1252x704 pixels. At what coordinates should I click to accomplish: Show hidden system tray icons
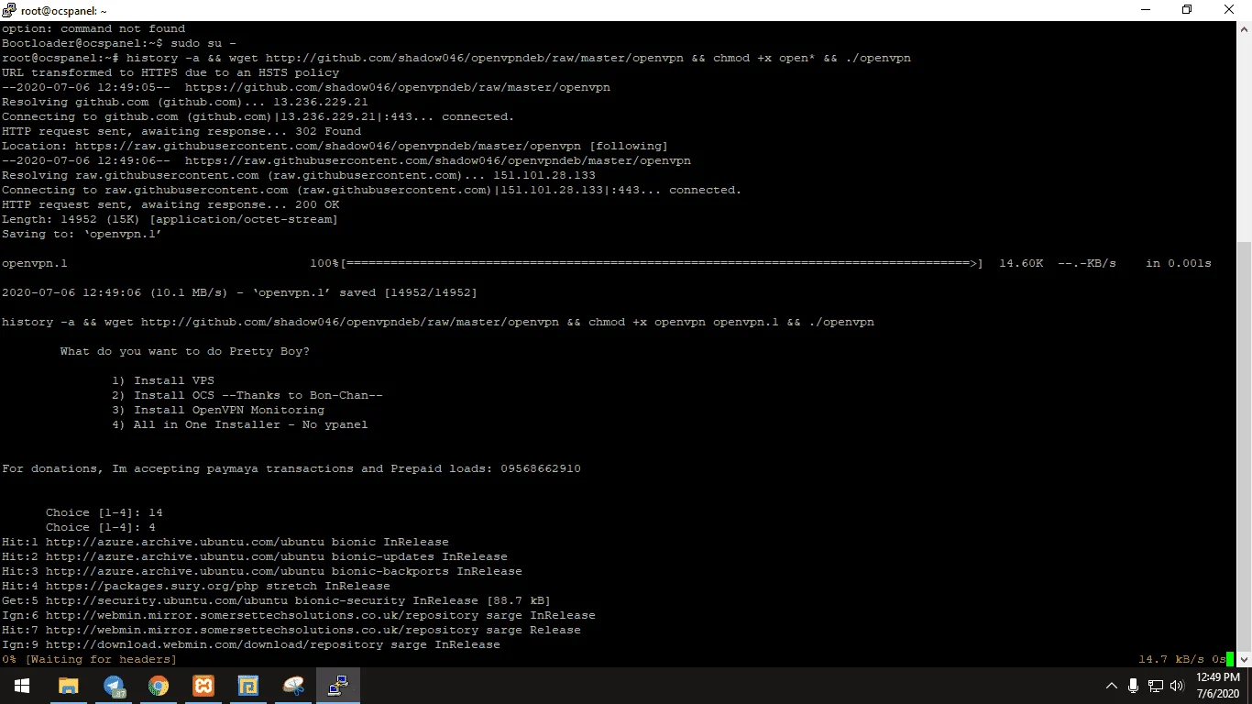1112,686
